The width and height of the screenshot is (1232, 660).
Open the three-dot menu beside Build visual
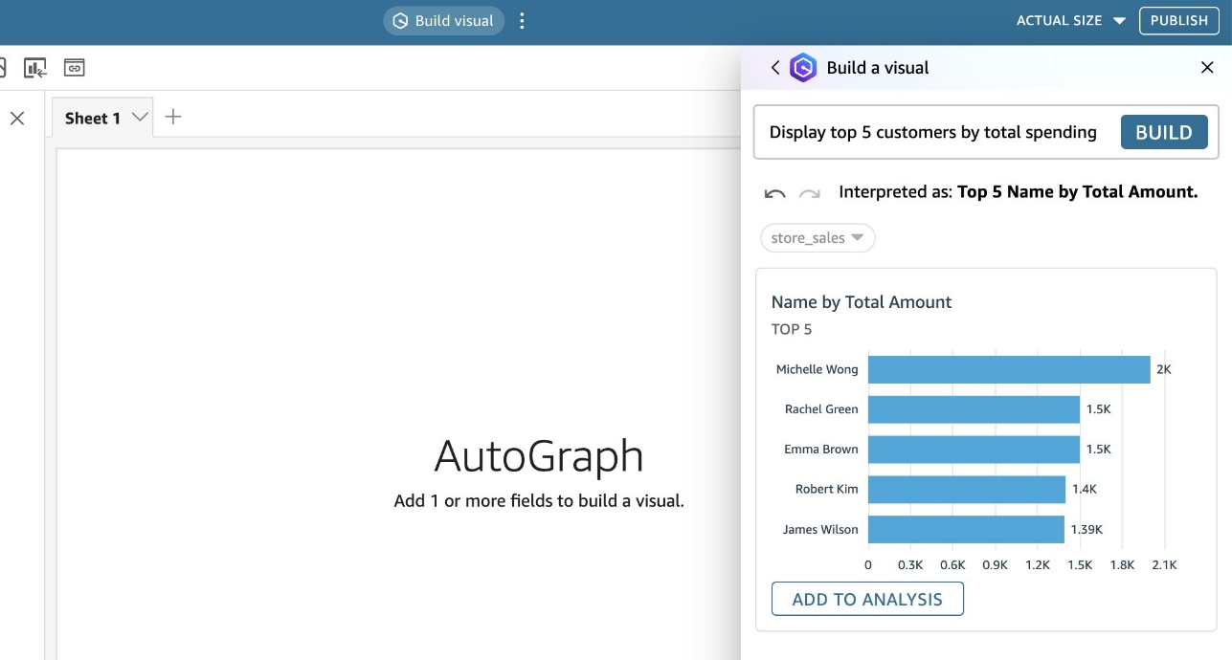tap(522, 20)
